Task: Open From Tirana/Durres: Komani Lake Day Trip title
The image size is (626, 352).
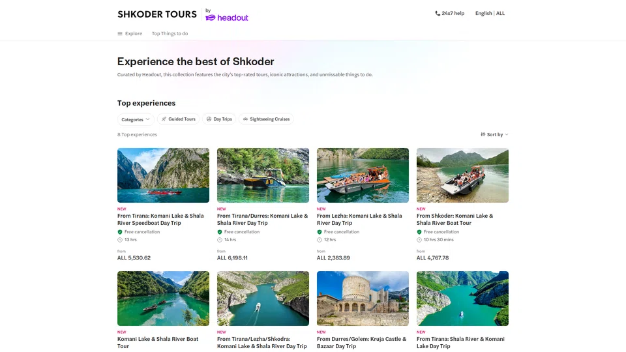Action: click(263, 219)
